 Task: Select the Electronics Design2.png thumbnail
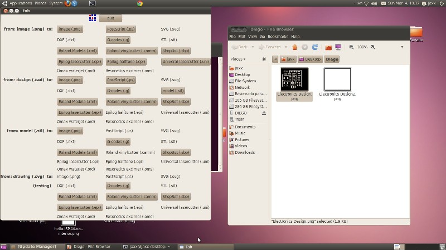337,79
